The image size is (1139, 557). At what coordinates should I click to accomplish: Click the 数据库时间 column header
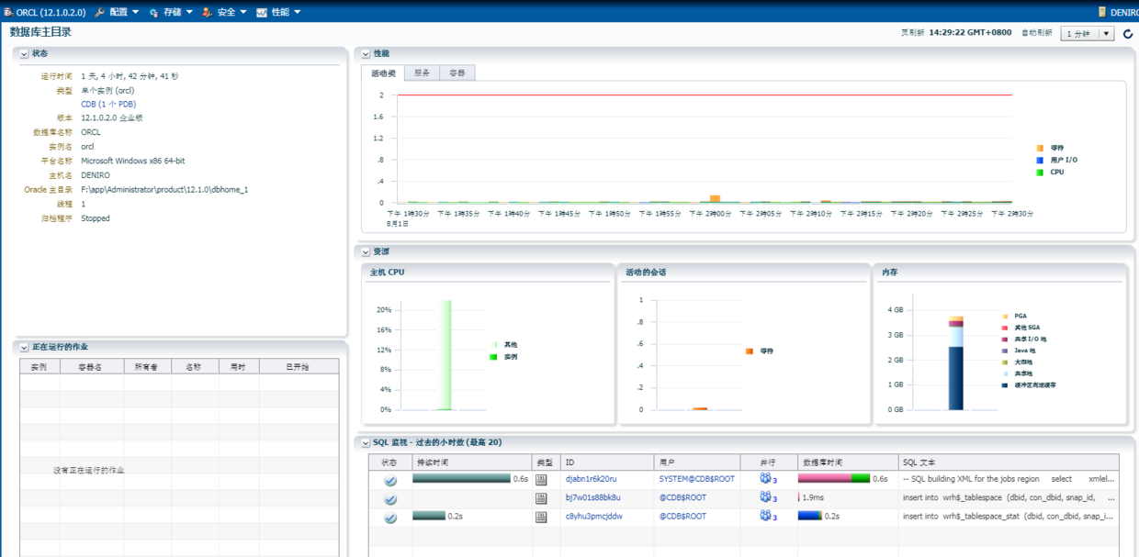[x=848, y=462]
